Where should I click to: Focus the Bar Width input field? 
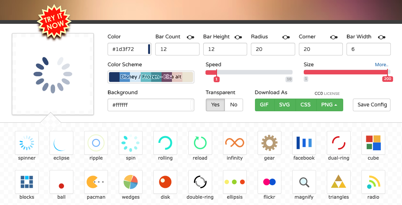click(368, 49)
